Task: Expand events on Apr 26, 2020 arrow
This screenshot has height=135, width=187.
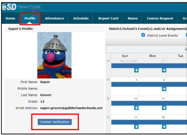Action: (x=136, y=70)
